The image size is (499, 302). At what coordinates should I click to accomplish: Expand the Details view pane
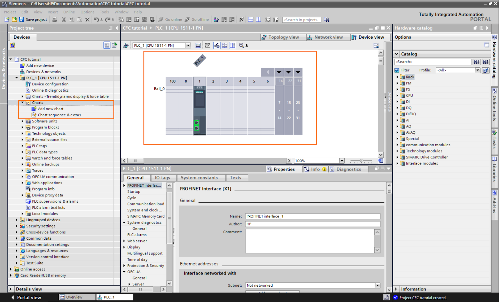(x=10, y=289)
